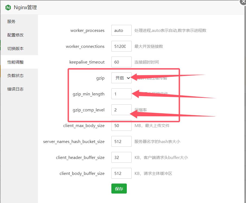This screenshot has height=203, width=246.
Task: Click the MB，最大上传文件 description text
Action: (x=152, y=125)
